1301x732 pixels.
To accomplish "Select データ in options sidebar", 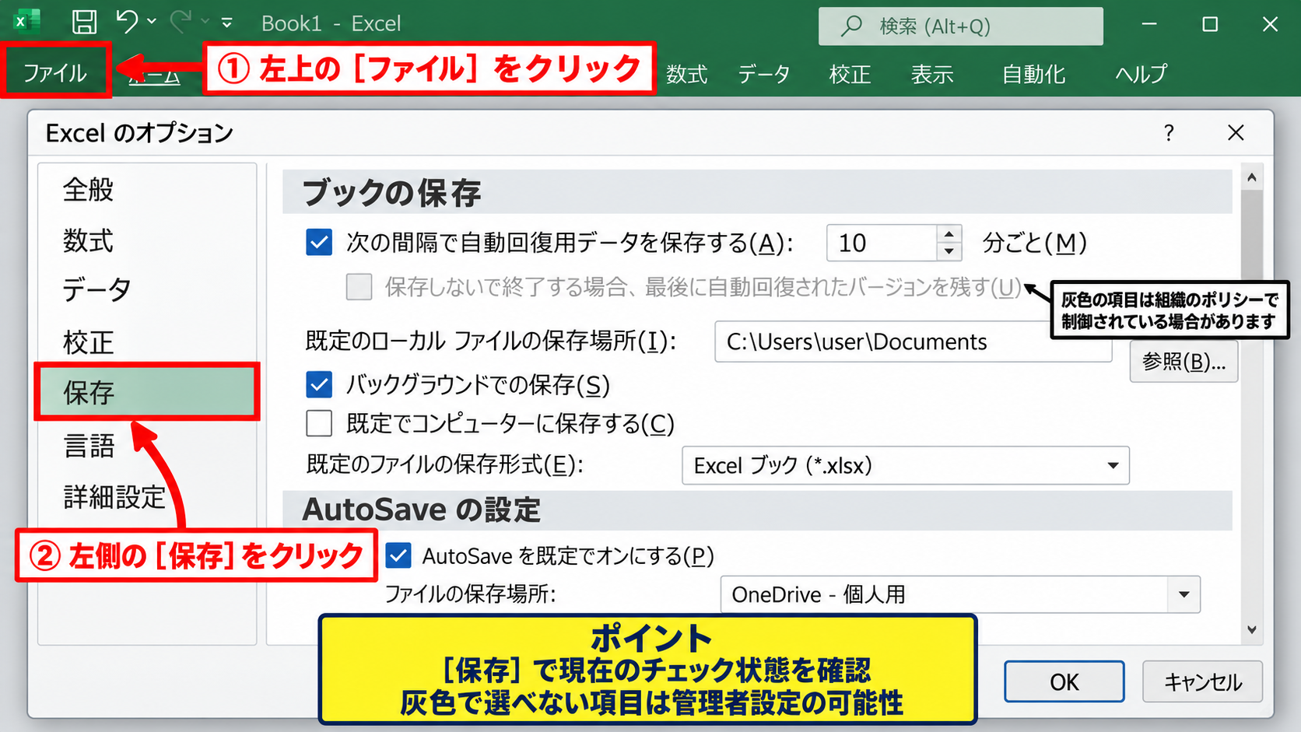I will click(147, 289).
